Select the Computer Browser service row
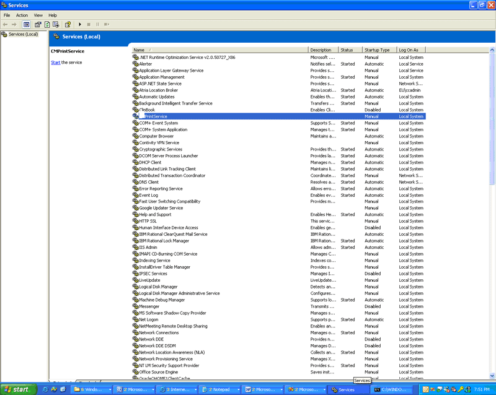 coord(278,136)
